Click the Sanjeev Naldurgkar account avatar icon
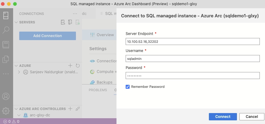This screenshot has height=124, width=265. (x=26, y=72)
